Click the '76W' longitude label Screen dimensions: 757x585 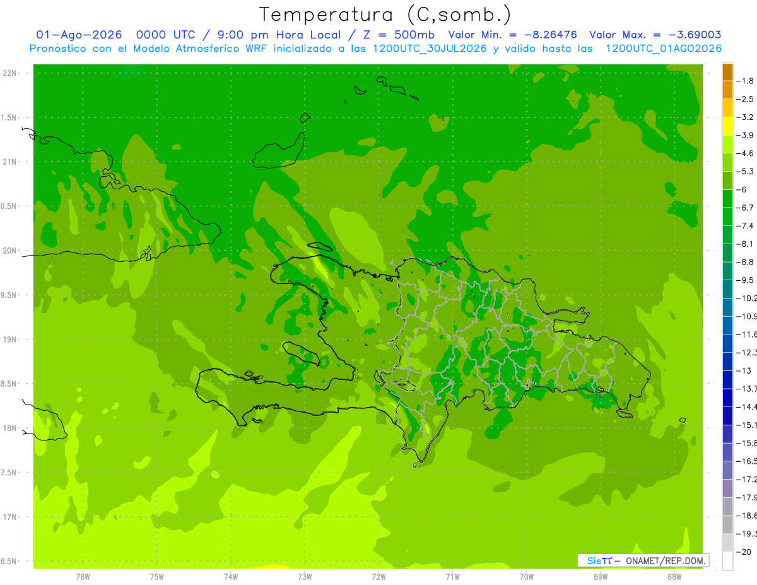click(x=83, y=577)
